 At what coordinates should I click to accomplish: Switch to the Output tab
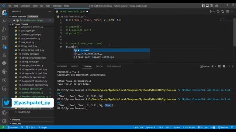(x=74, y=66)
